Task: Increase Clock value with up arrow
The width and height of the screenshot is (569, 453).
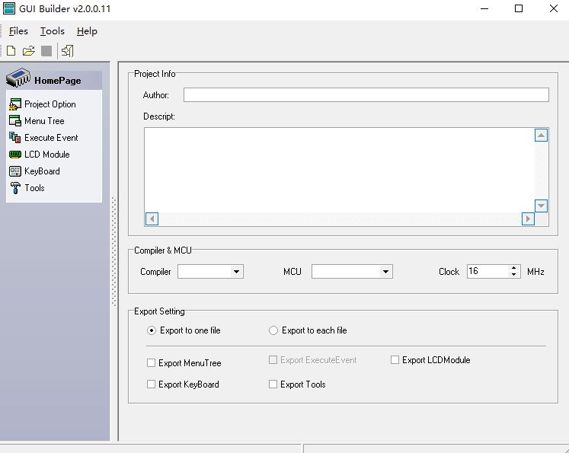Action: click(x=513, y=269)
